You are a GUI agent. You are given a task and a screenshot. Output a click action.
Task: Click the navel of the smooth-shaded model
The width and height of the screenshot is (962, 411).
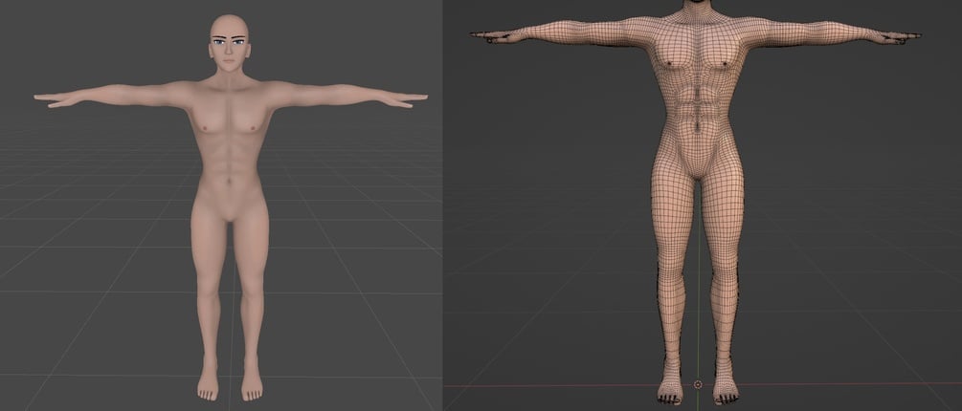coord(230,182)
